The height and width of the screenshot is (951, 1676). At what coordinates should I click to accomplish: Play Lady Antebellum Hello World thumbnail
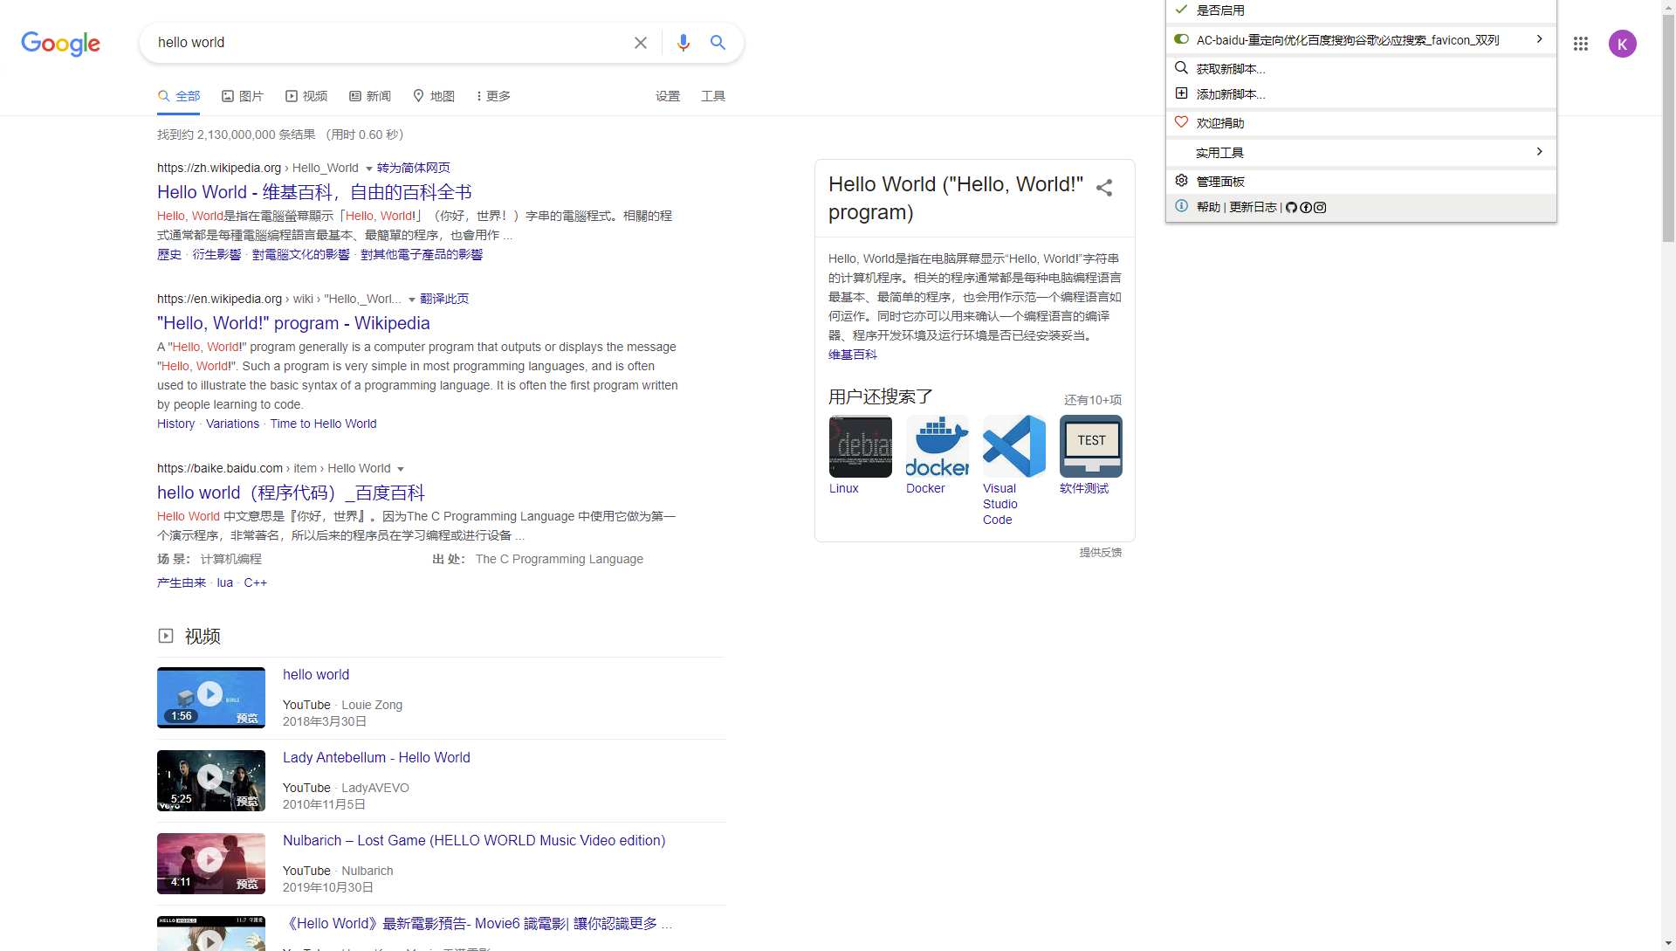(x=211, y=780)
